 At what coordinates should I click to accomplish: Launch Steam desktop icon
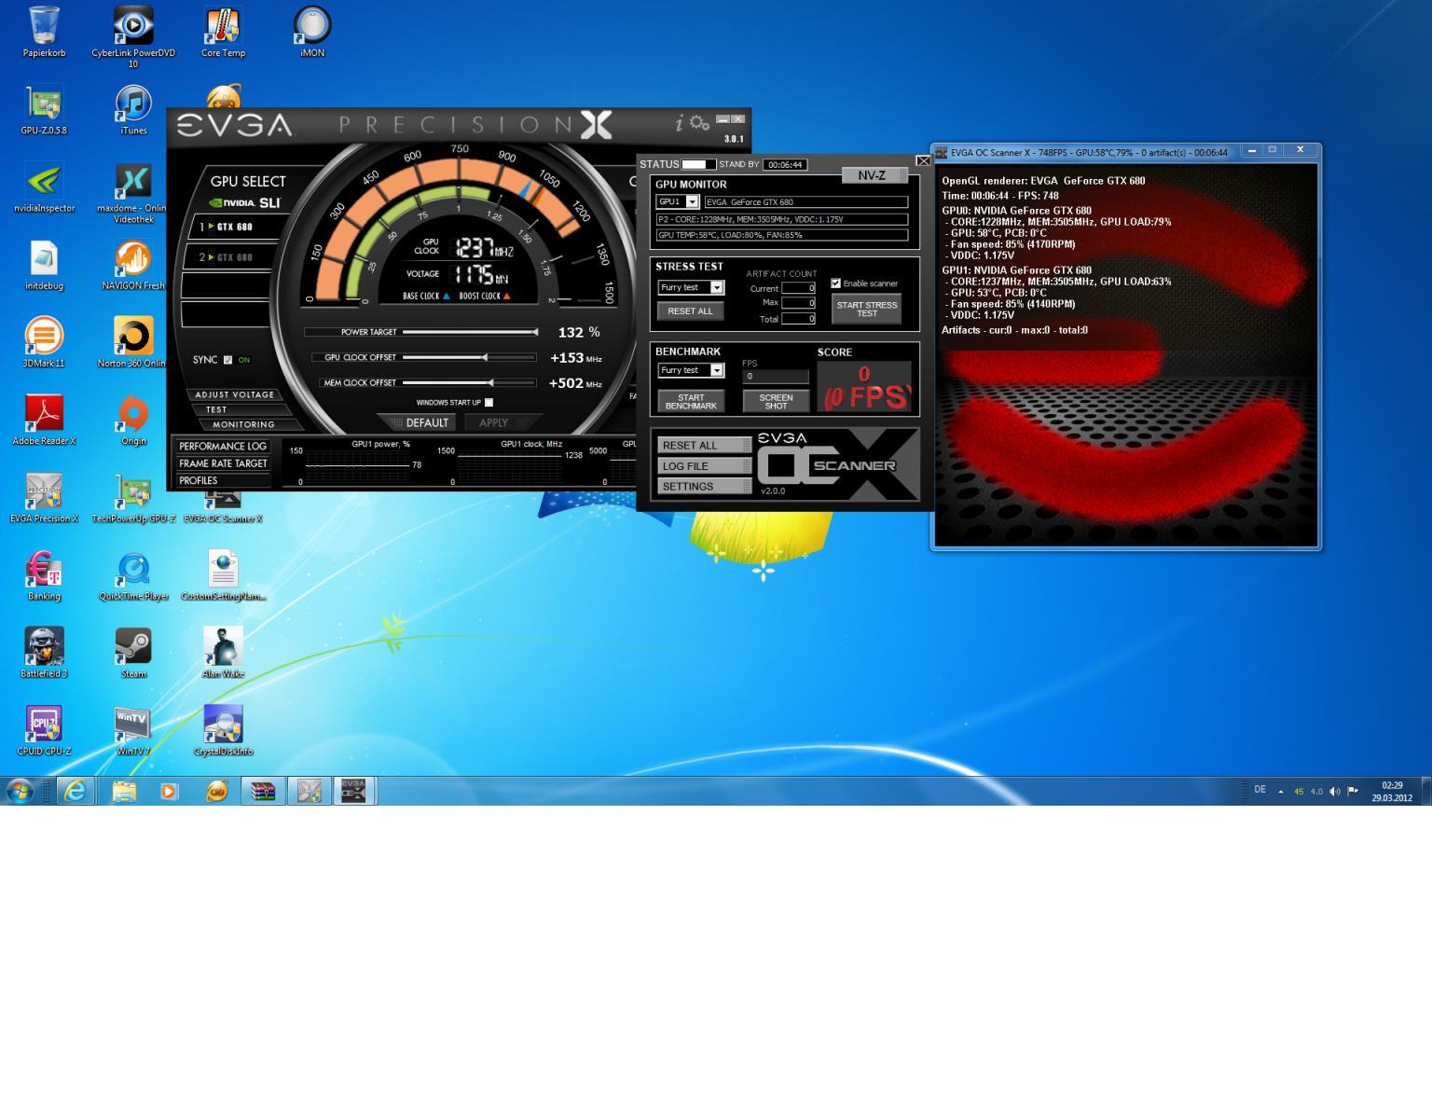tap(133, 654)
